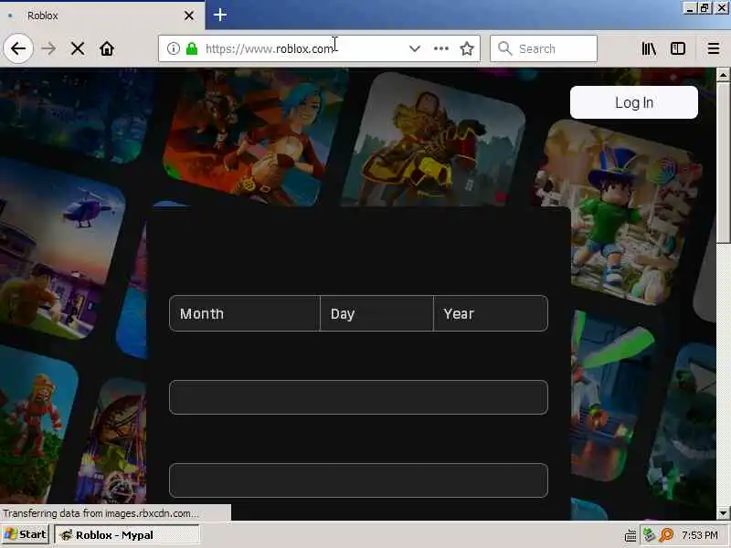This screenshot has width=731, height=548.
Task: Open the page actions three-dot menu
Action: tap(441, 48)
